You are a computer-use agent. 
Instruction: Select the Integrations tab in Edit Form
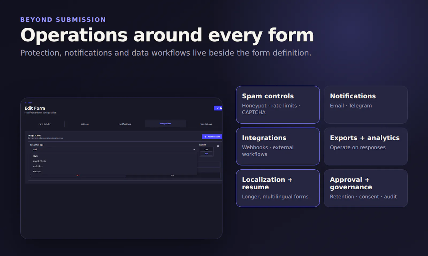pos(165,124)
